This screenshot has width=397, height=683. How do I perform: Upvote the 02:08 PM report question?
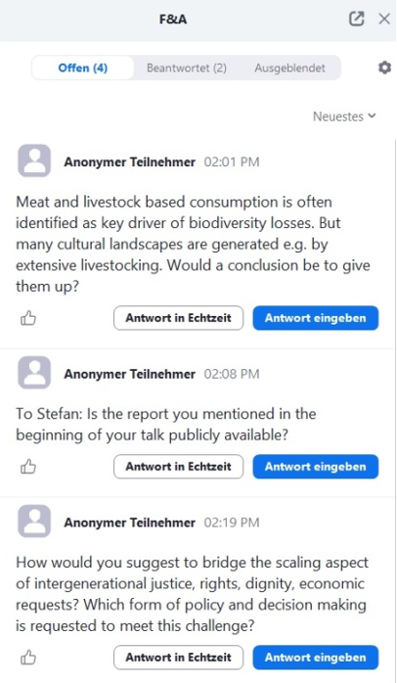pyautogui.click(x=28, y=467)
